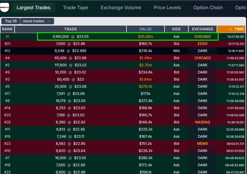Click trade 4,160,000 @ $23.05
Screen dimensions: 247x174
(x=71, y=37)
